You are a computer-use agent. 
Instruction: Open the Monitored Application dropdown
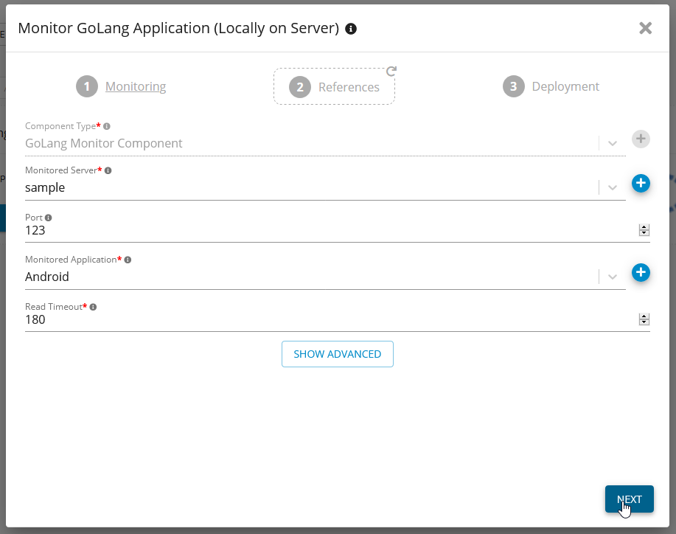pyautogui.click(x=613, y=277)
